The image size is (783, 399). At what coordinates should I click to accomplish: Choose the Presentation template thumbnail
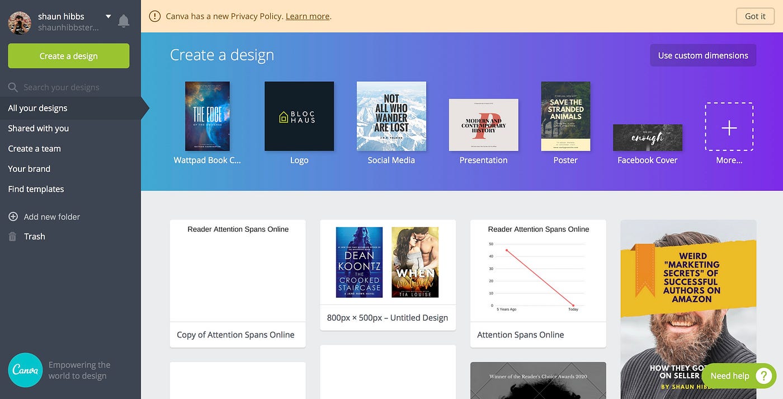484,125
